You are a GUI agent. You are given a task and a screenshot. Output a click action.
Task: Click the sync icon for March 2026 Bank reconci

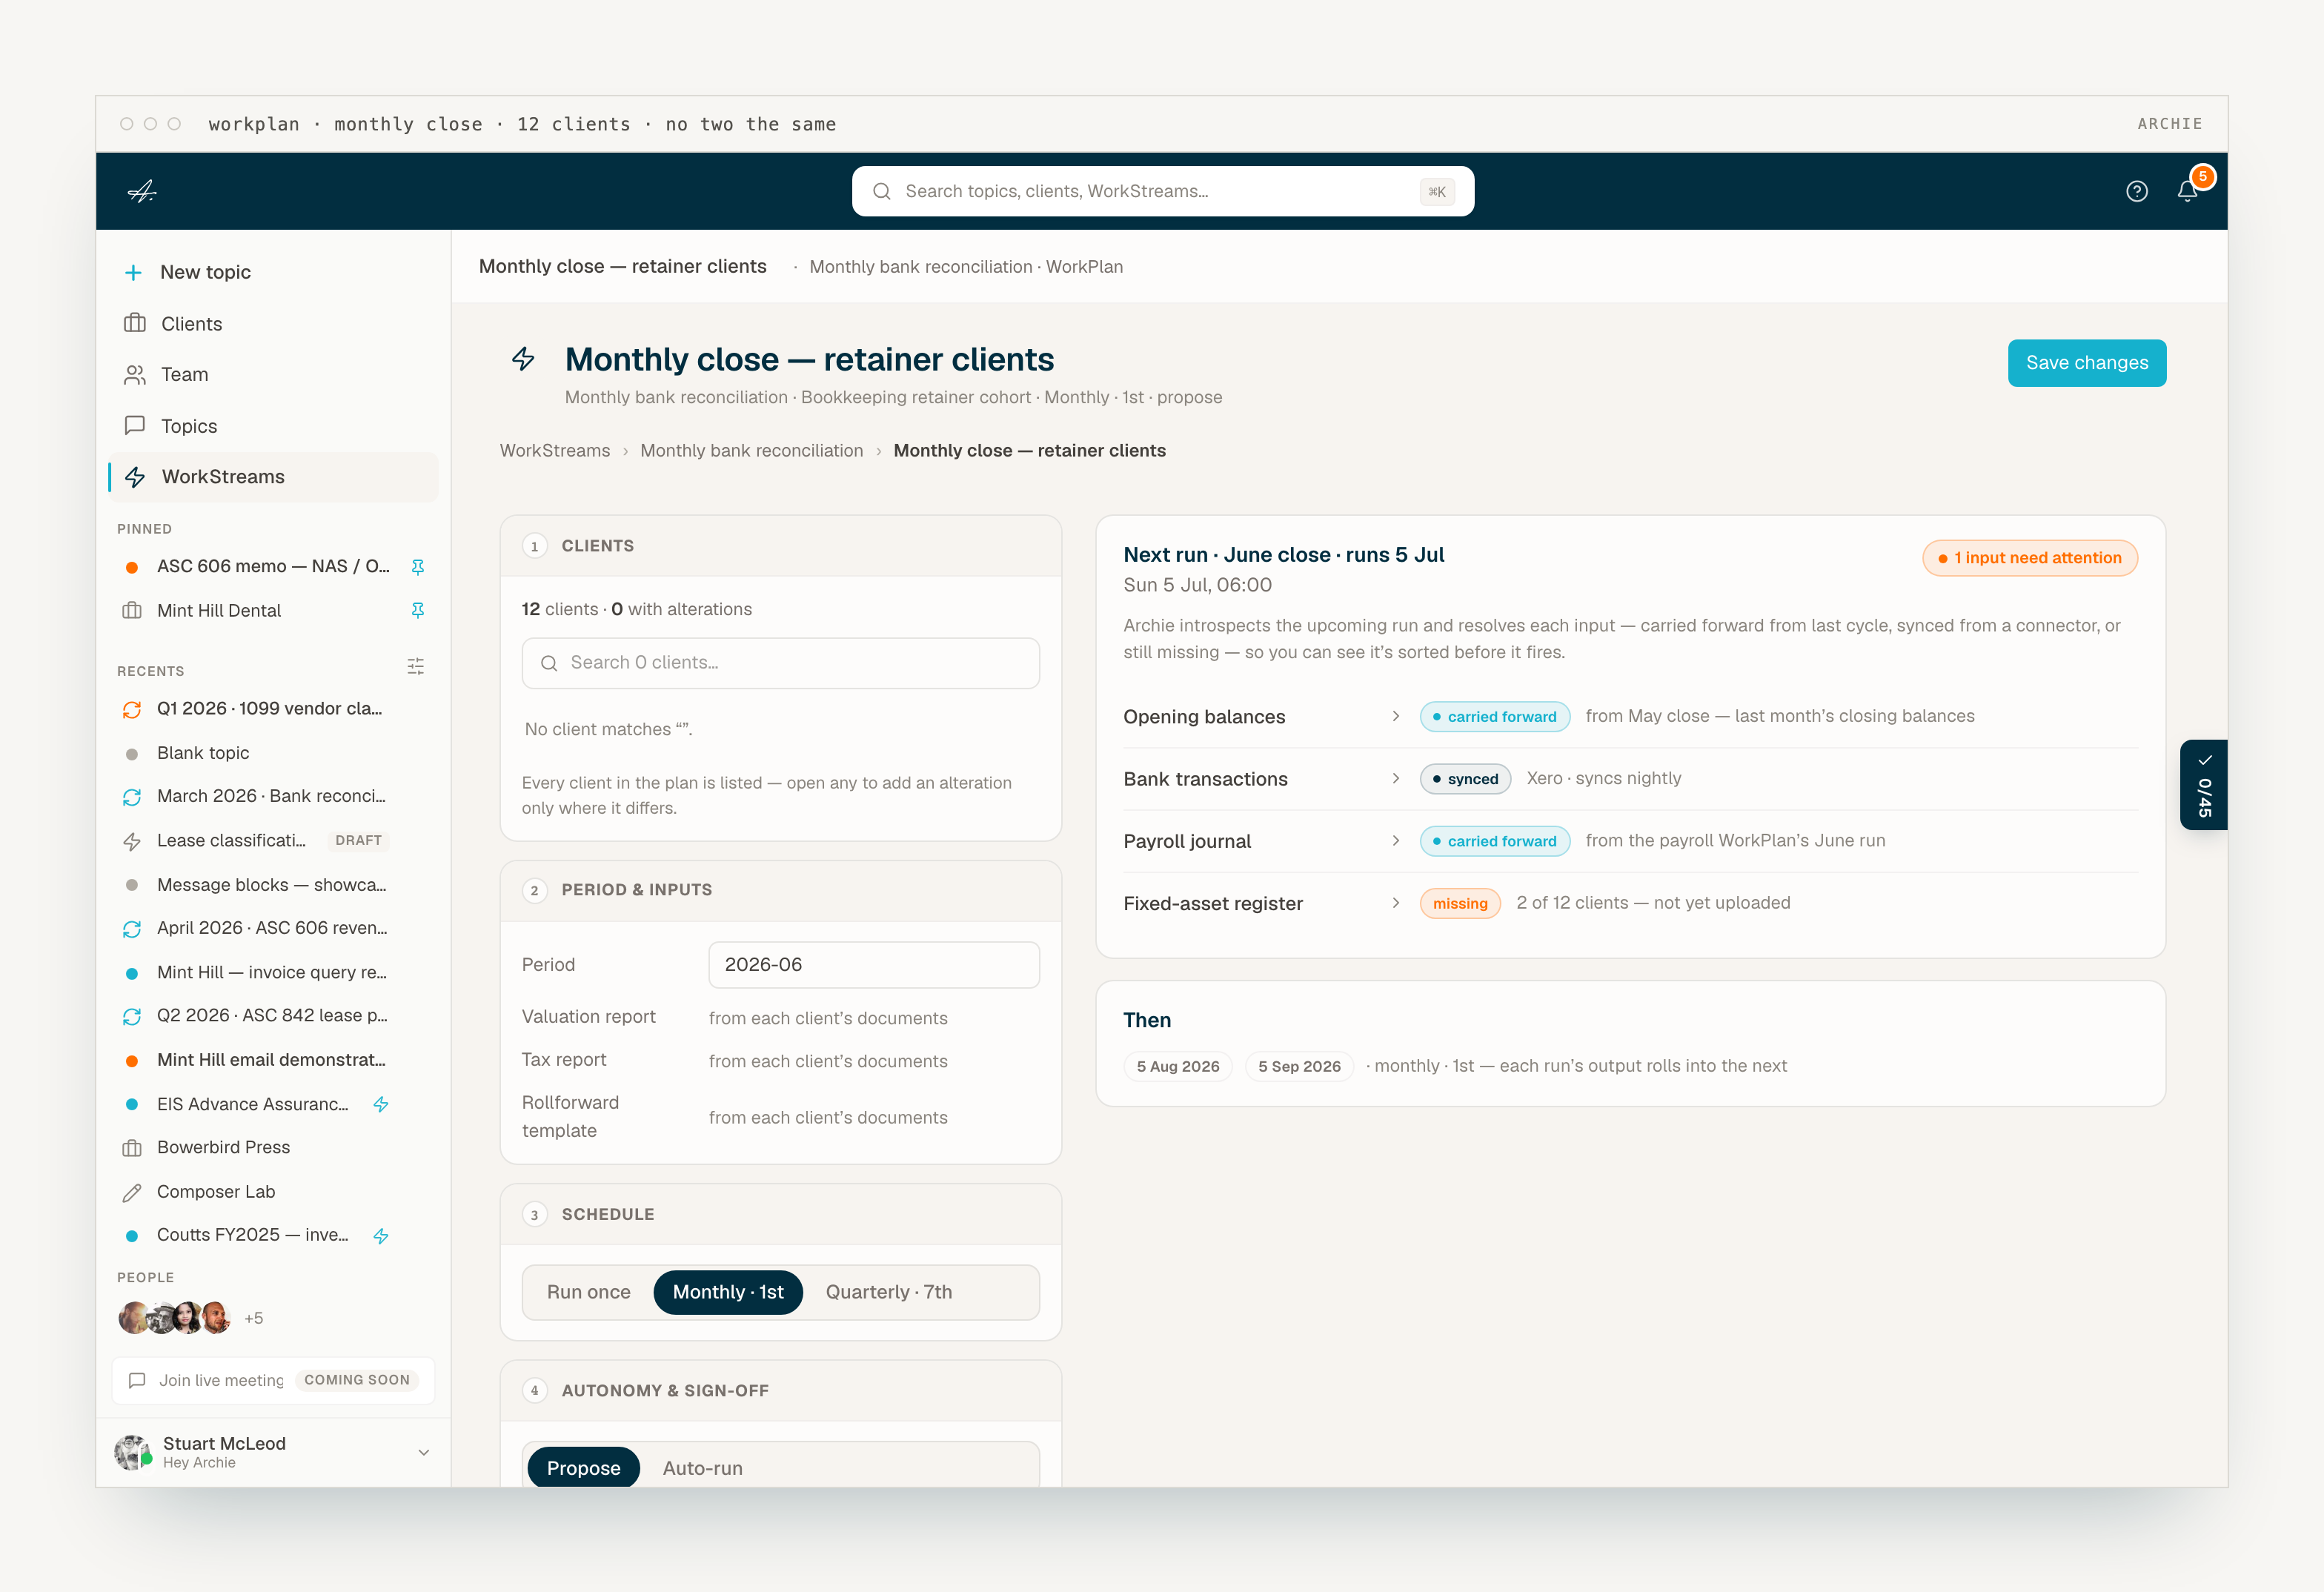[x=132, y=797]
